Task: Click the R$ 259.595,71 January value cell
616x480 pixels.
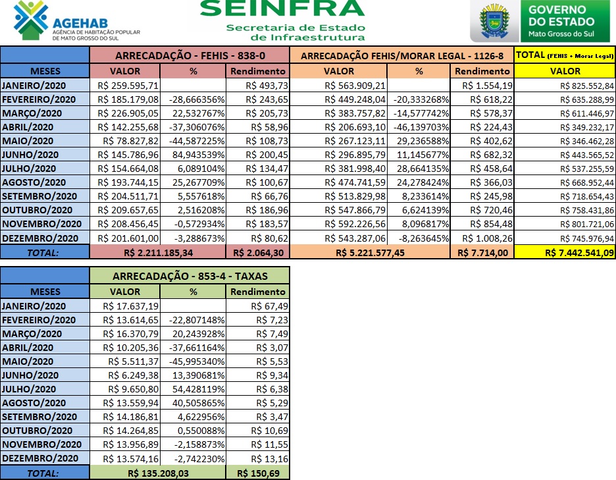Action: pyautogui.click(x=128, y=85)
